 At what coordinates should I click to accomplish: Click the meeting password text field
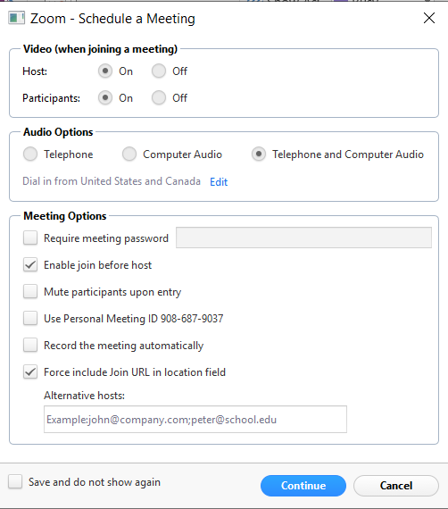303,238
